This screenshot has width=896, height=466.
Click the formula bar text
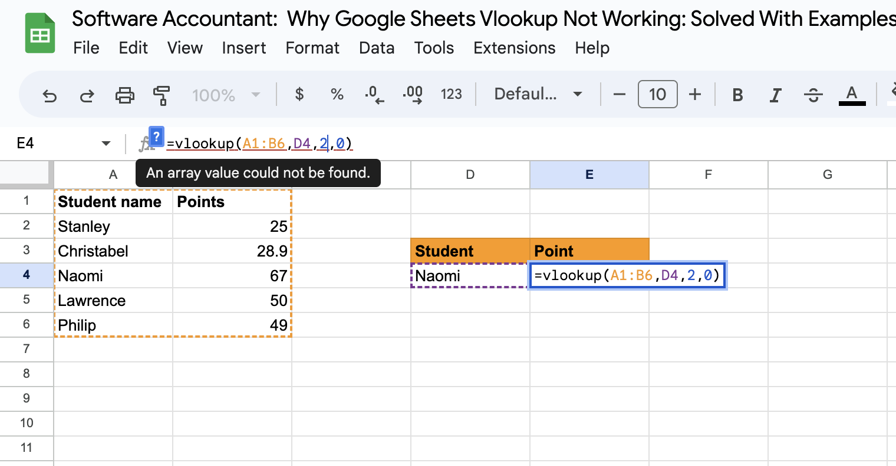[259, 144]
